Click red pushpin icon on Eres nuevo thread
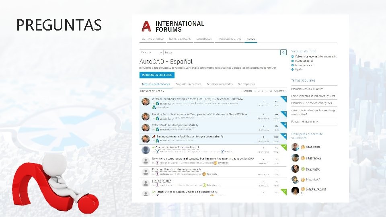Screen dimensions: 386x217 [x=154, y=136]
